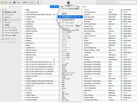
Task: Open the AirPlay output button
Action: point(38,2)
